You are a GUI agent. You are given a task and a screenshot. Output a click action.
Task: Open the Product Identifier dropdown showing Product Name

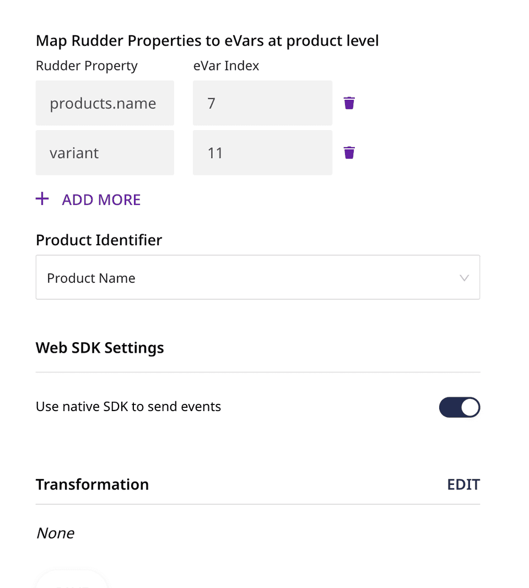257,278
